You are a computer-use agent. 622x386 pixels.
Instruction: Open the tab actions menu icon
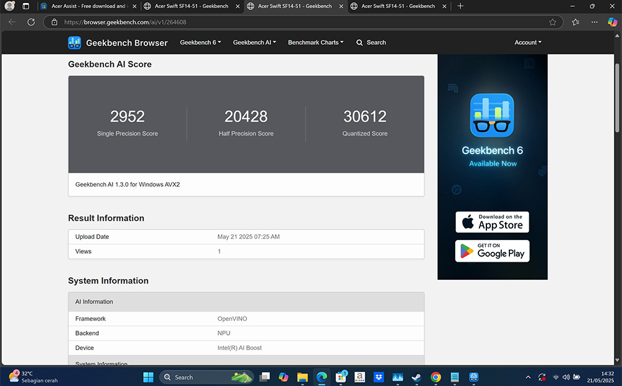coord(26,6)
